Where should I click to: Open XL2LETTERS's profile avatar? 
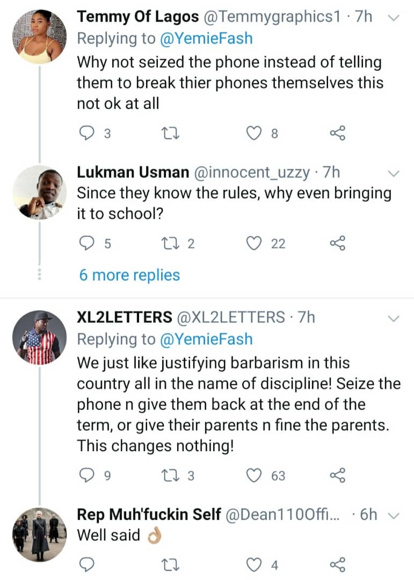39,338
